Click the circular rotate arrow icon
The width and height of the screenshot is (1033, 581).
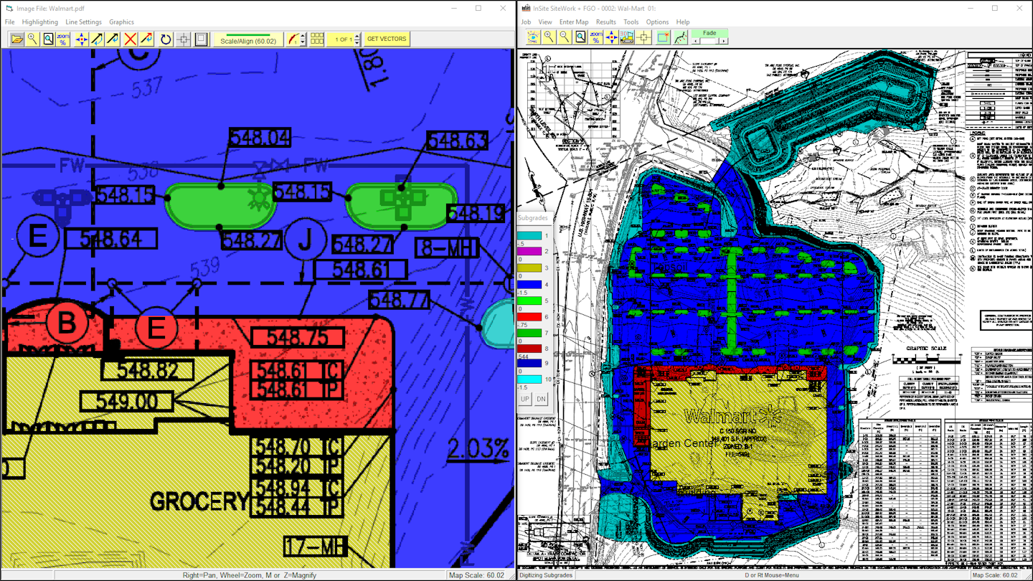166,39
